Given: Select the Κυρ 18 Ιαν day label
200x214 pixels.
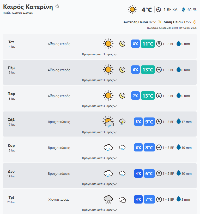Looking at the screenshot, I should pyautogui.click(x=11, y=148).
